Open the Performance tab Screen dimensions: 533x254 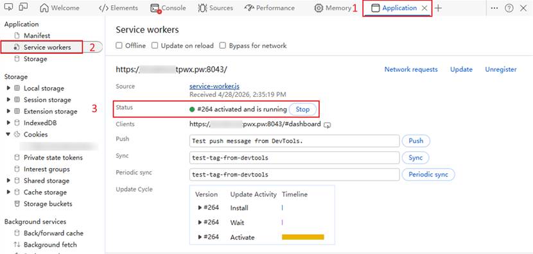pyautogui.click(x=270, y=8)
